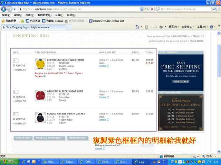Viewport: 221px width, 165px height.
Task: Open the search provider dropdown arrow
Action: [218, 9]
